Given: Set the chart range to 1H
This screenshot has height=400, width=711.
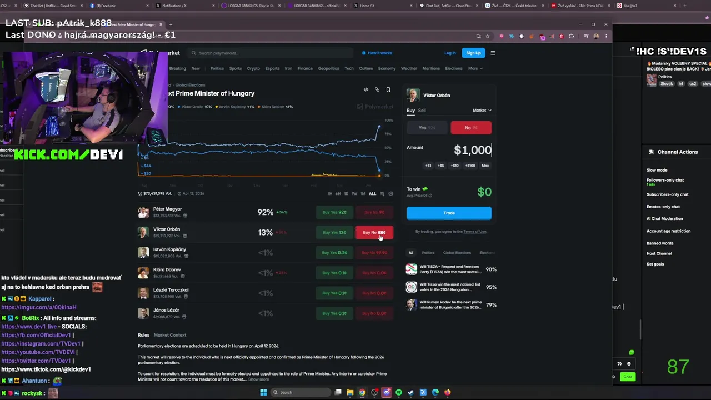Looking at the screenshot, I should tap(330, 193).
